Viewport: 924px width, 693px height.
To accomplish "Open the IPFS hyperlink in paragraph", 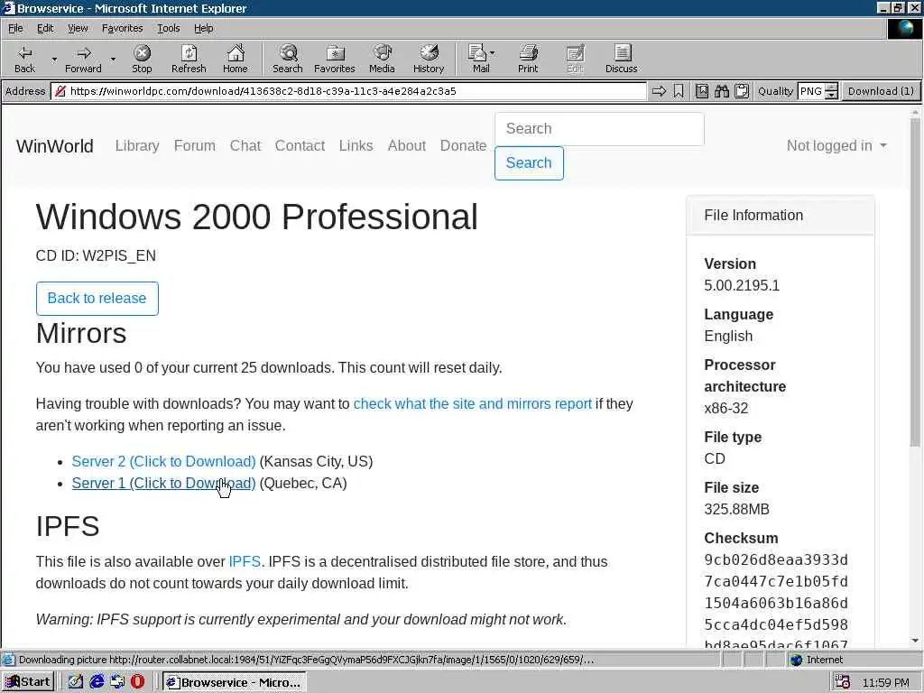I will (245, 561).
